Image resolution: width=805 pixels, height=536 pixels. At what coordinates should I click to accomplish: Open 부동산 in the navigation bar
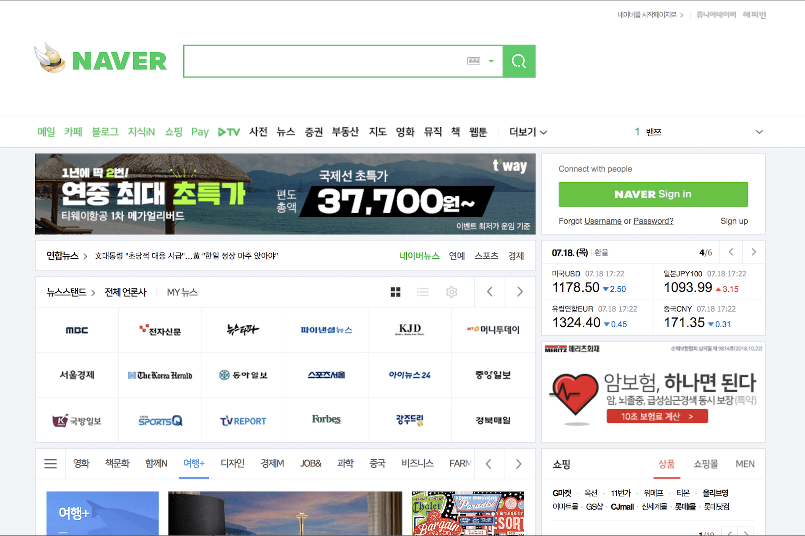point(345,132)
